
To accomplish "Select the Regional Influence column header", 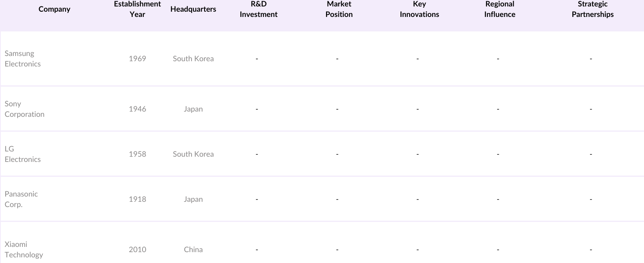I will 500,9.
